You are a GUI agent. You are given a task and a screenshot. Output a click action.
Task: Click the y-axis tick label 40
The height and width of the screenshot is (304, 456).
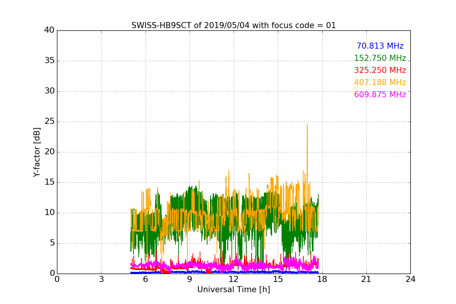[x=49, y=30]
